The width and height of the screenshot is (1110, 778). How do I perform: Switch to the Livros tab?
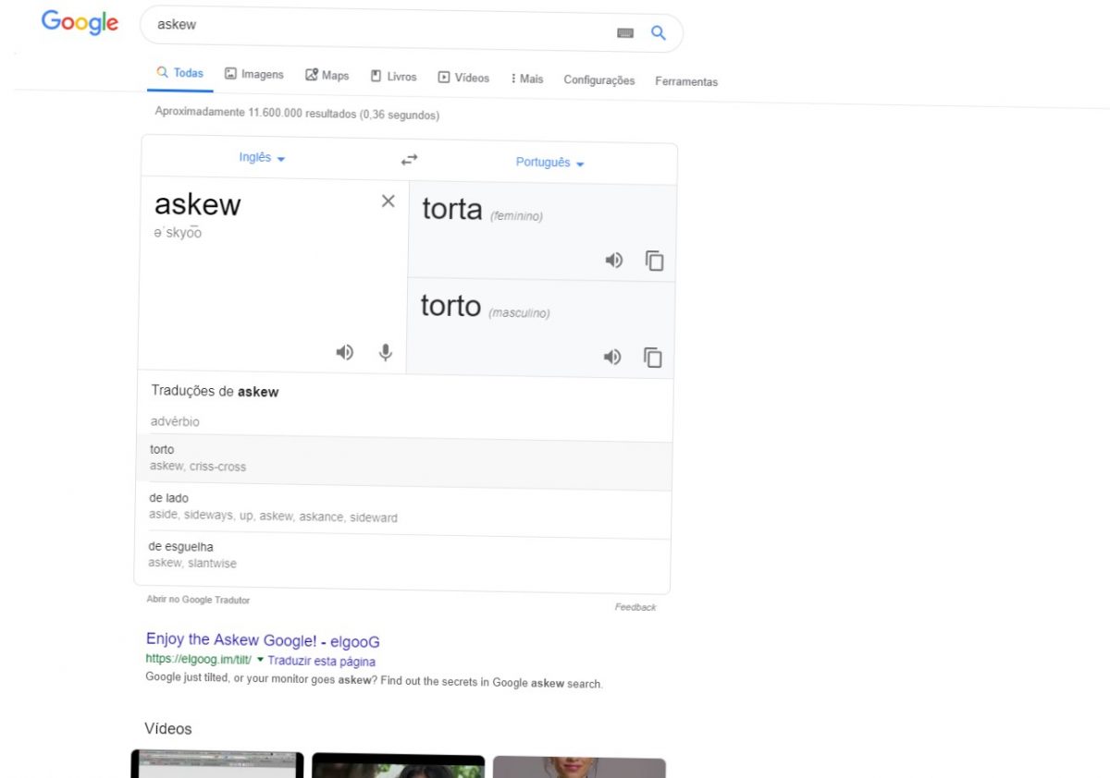coord(394,77)
